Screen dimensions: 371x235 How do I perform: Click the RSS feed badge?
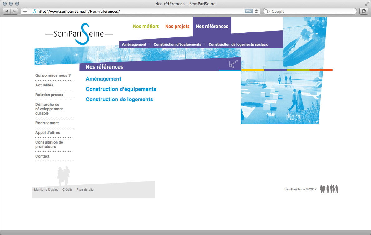tap(249, 11)
